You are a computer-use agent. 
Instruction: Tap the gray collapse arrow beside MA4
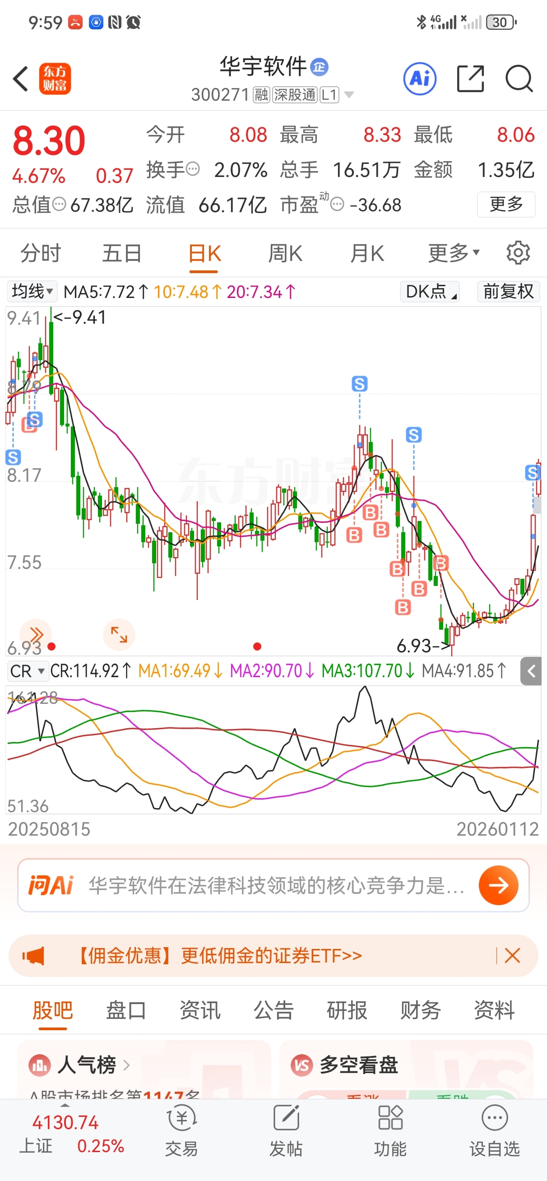531,671
